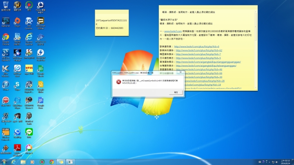Open Killer Network Manager shortcut

click(x=6, y=71)
